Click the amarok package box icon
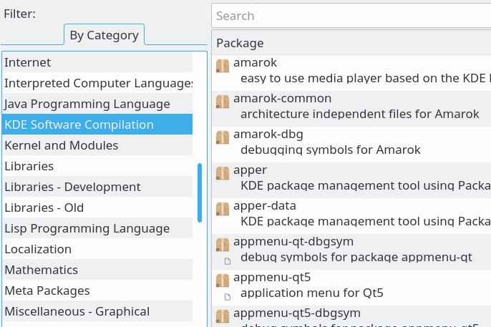This screenshot has width=491, height=327. [223, 66]
